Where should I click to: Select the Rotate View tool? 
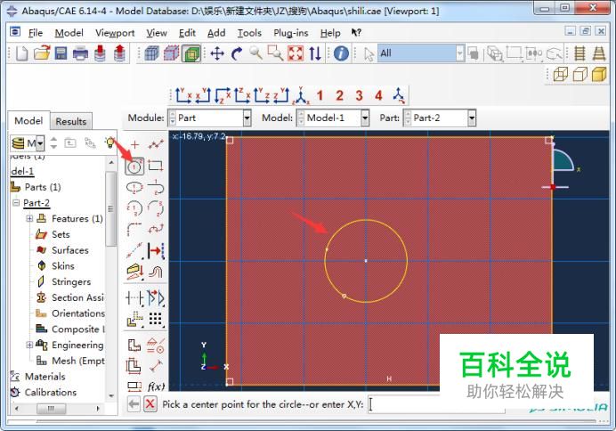pos(237,53)
